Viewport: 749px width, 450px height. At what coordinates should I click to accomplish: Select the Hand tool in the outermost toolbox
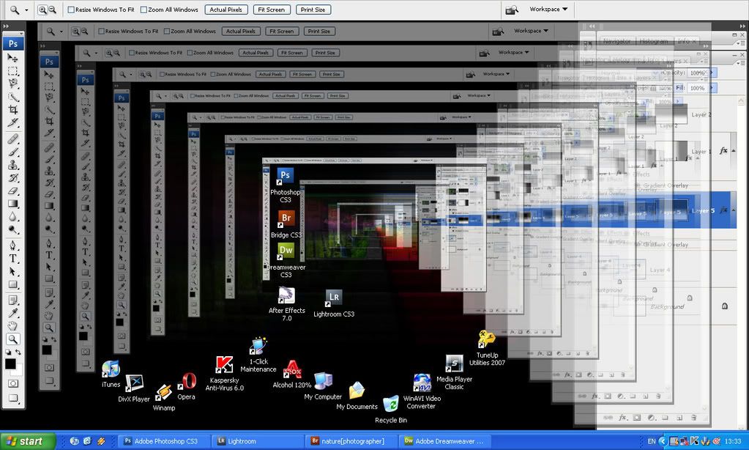click(x=12, y=325)
